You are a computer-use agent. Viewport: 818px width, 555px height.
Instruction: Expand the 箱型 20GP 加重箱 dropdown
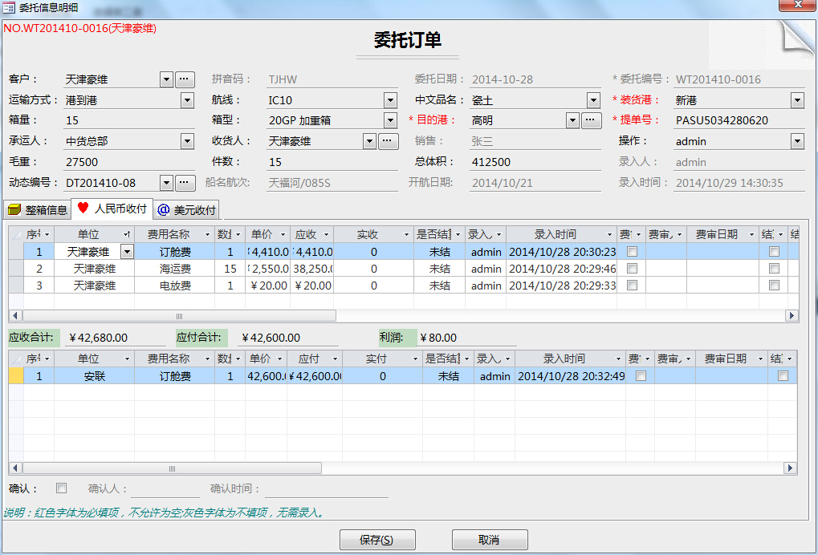coord(390,120)
